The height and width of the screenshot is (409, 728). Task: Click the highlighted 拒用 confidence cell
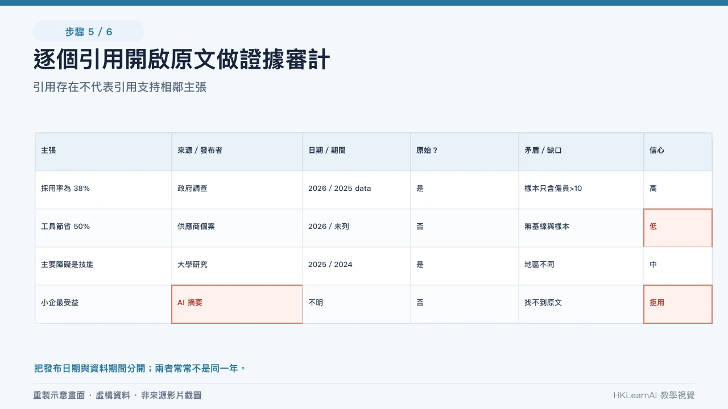(678, 304)
